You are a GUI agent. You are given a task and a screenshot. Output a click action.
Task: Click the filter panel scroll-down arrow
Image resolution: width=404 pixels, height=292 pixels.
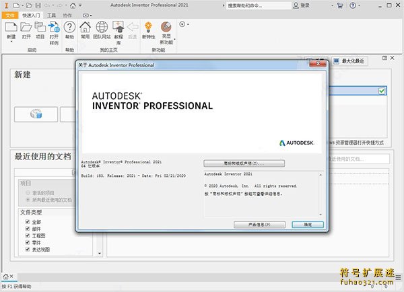click(100, 254)
